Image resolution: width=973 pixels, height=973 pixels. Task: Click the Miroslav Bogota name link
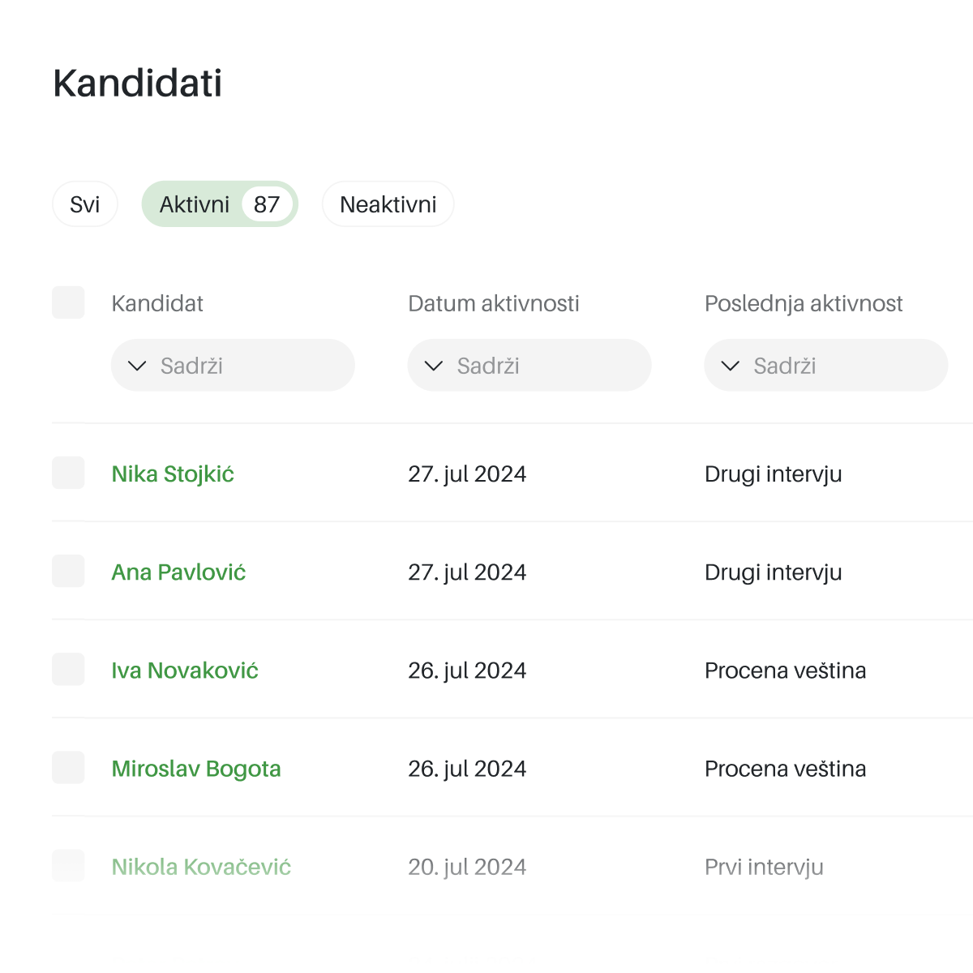coord(196,769)
